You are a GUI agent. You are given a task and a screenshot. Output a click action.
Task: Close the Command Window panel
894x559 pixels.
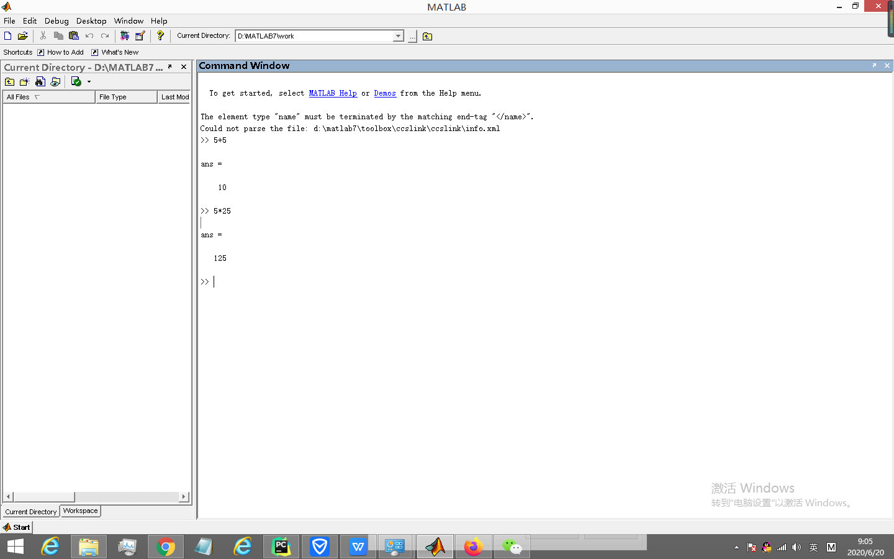click(x=887, y=65)
